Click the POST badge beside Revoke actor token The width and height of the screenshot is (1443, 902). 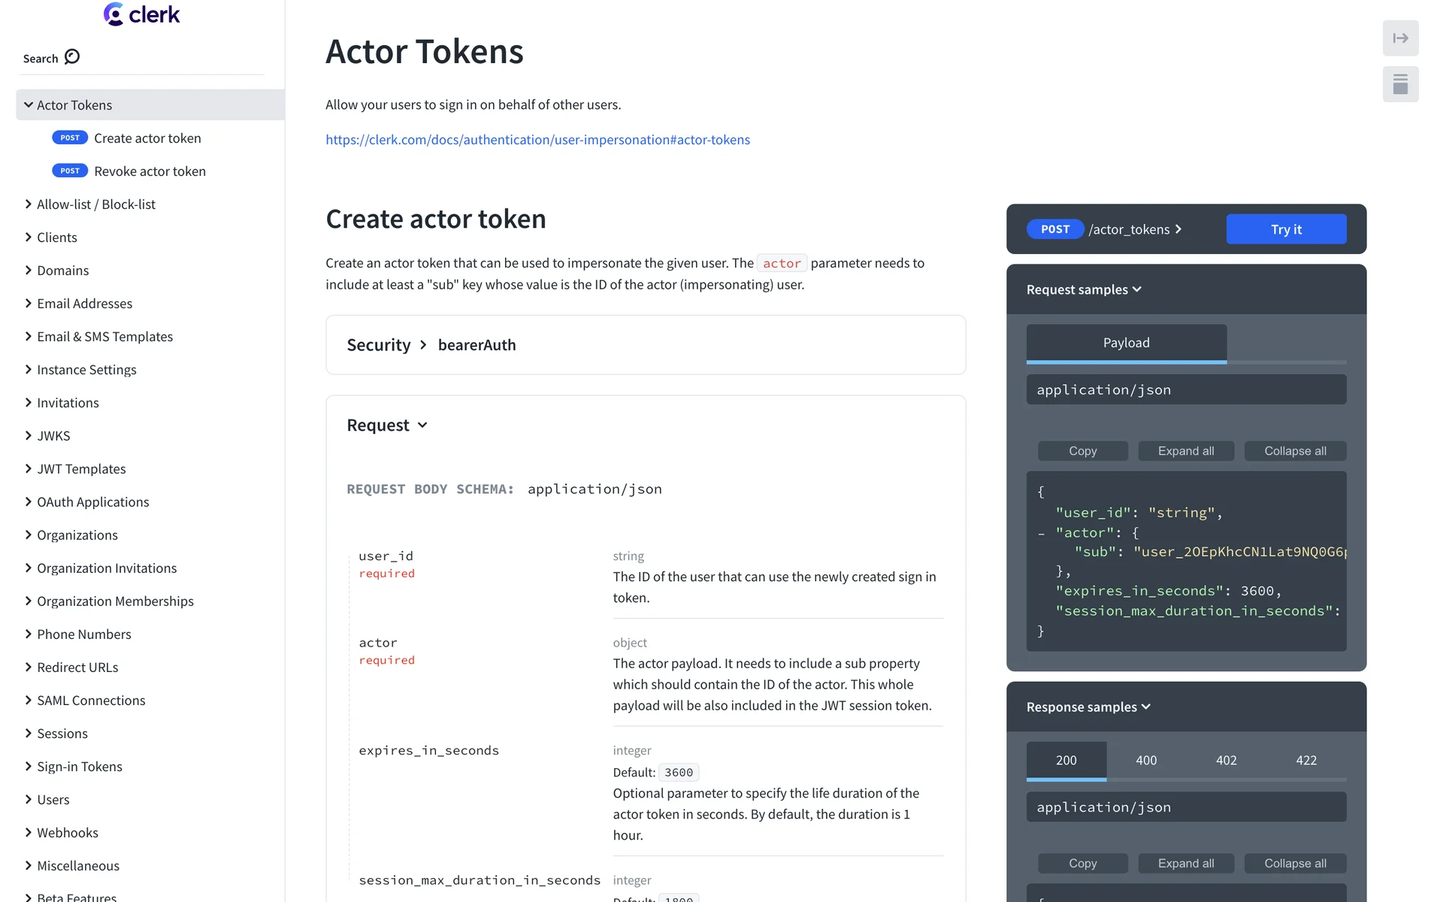70,171
